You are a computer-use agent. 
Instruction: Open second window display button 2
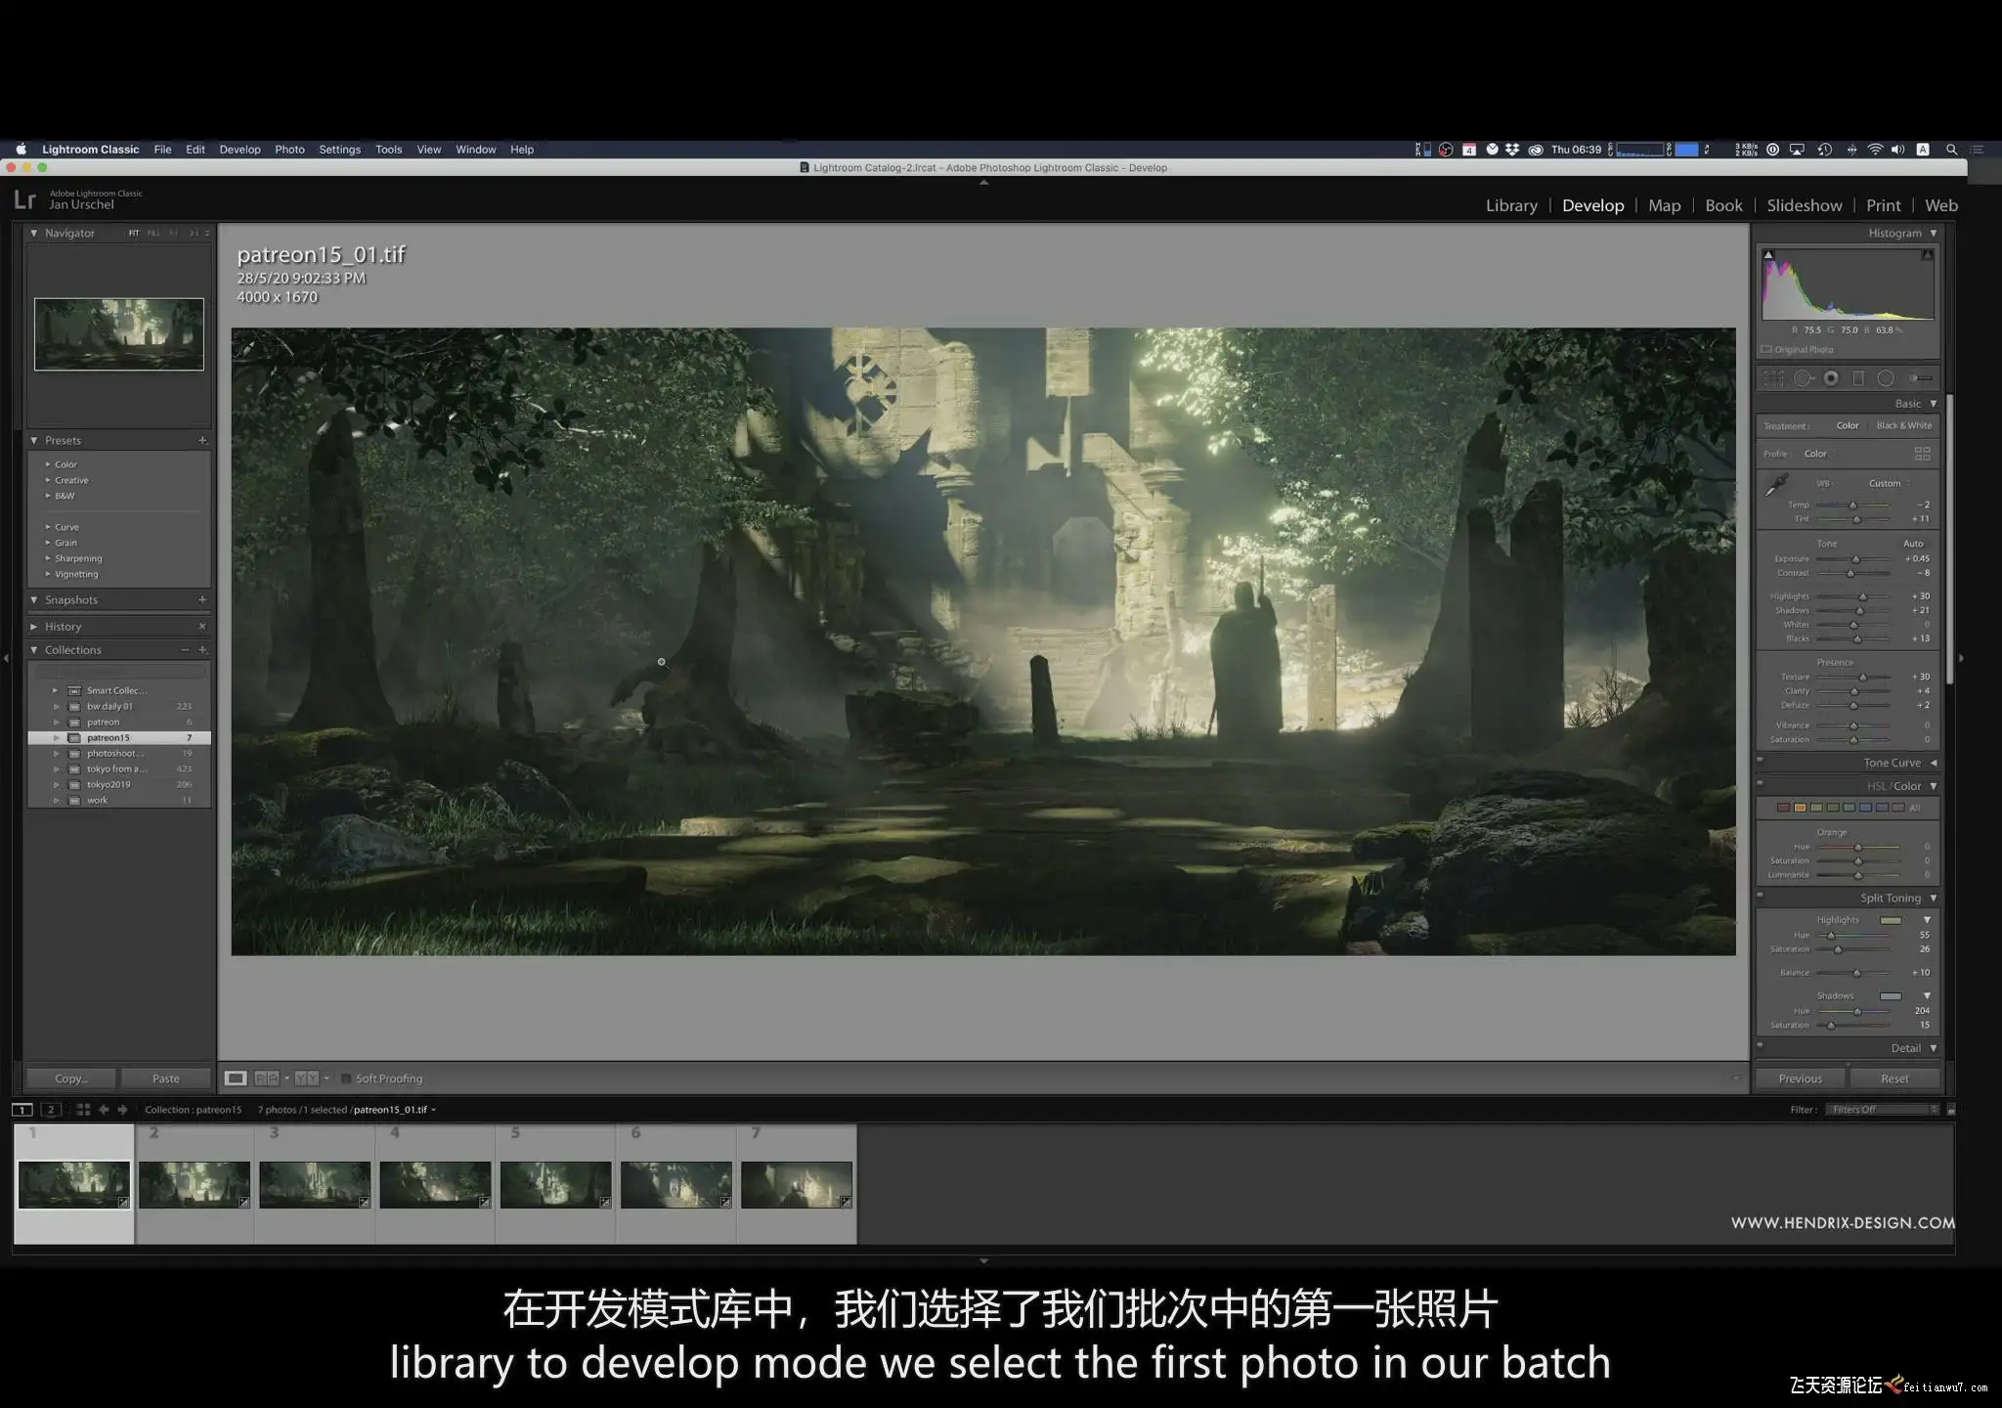[51, 1110]
